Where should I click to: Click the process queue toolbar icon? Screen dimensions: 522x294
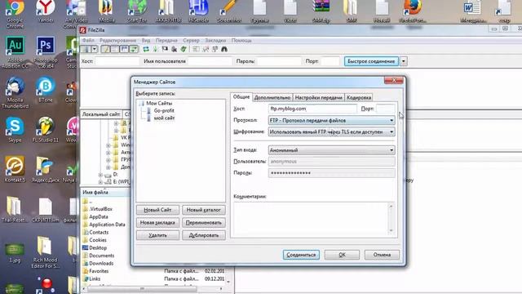pyautogui.click(x=155, y=49)
